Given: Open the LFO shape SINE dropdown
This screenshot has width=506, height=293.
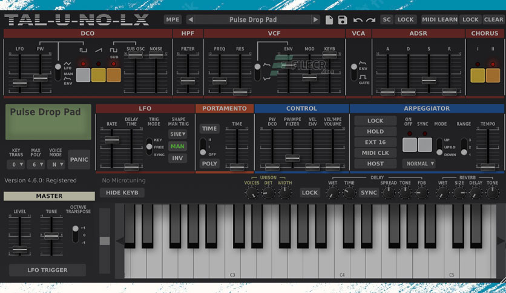Looking at the screenshot, I should point(177,134).
